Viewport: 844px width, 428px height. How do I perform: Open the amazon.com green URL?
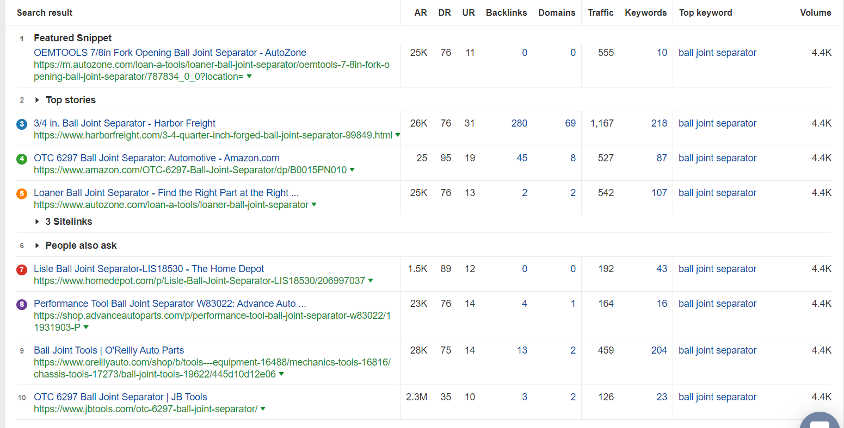190,170
